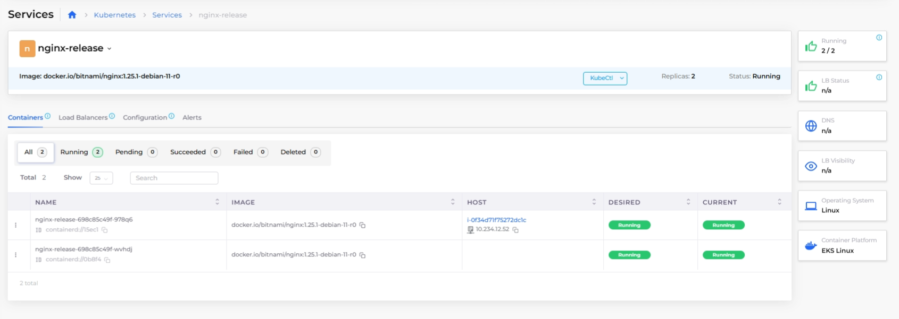The width and height of the screenshot is (899, 319).
Task: Sort the table by CURRENT column
Action: coord(780,202)
